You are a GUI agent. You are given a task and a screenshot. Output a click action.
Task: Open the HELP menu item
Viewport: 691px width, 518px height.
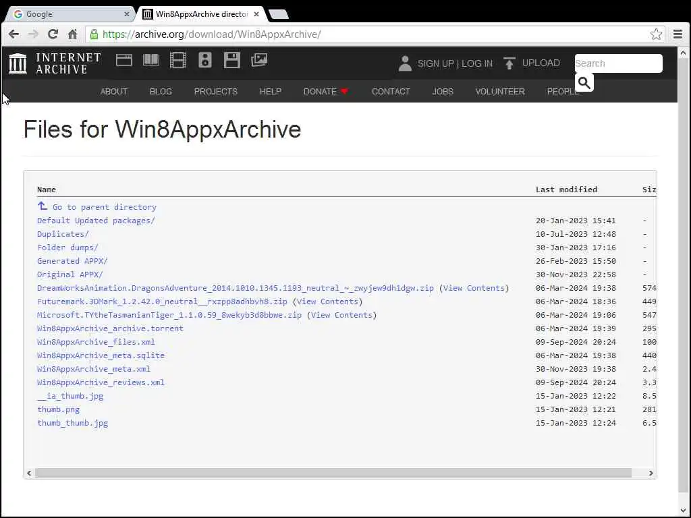coord(271,91)
